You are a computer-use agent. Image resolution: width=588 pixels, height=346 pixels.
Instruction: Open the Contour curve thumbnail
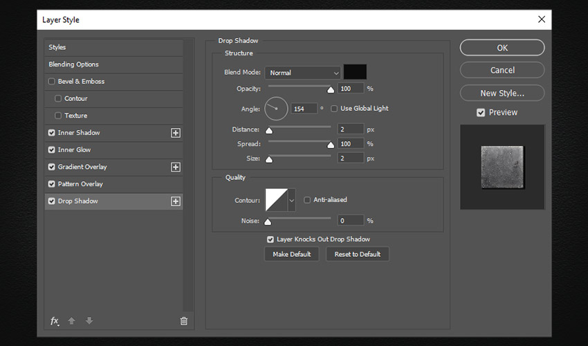tap(277, 200)
